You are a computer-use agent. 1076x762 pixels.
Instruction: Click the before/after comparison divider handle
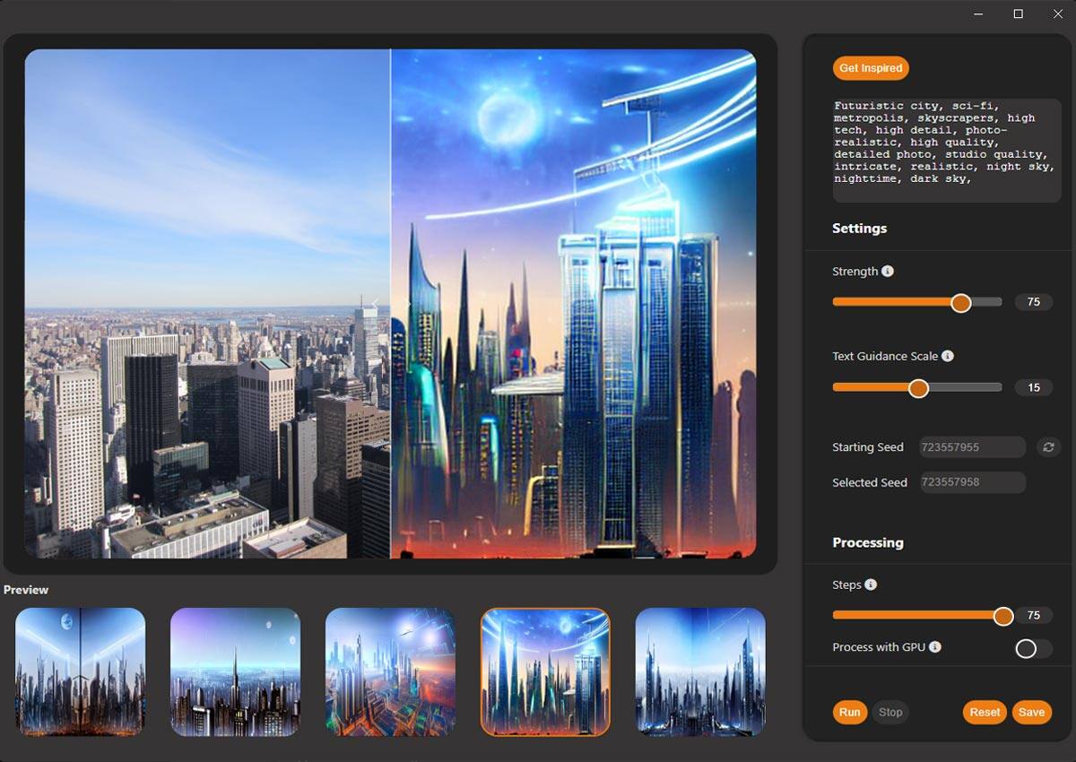tap(391, 303)
